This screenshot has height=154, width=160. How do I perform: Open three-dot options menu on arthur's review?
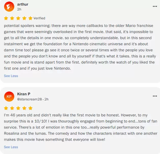[155, 6]
